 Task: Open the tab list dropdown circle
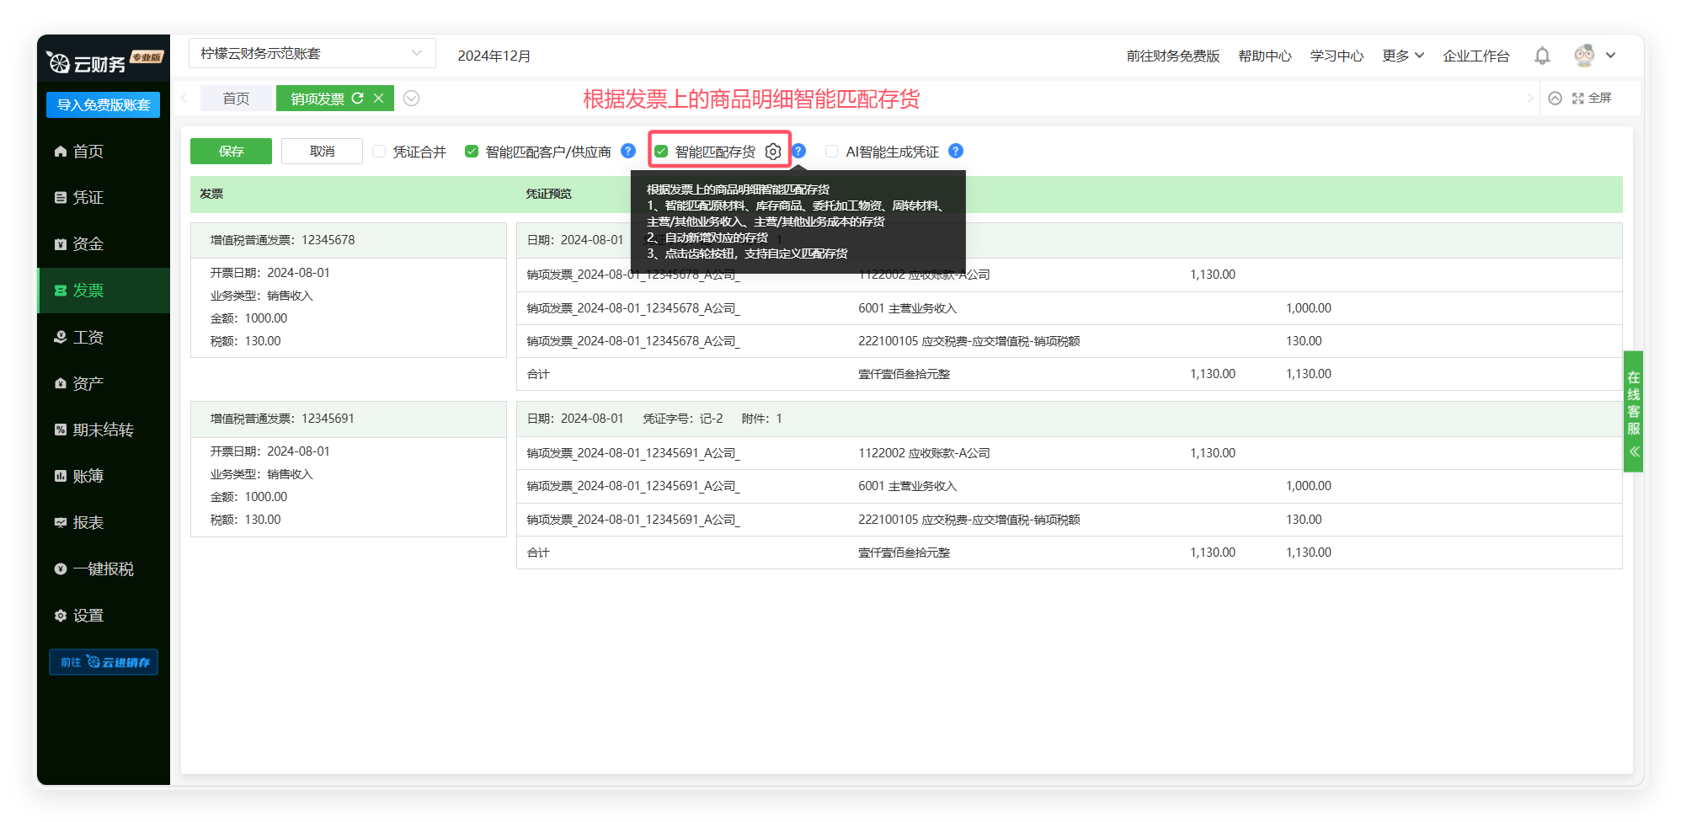411,99
